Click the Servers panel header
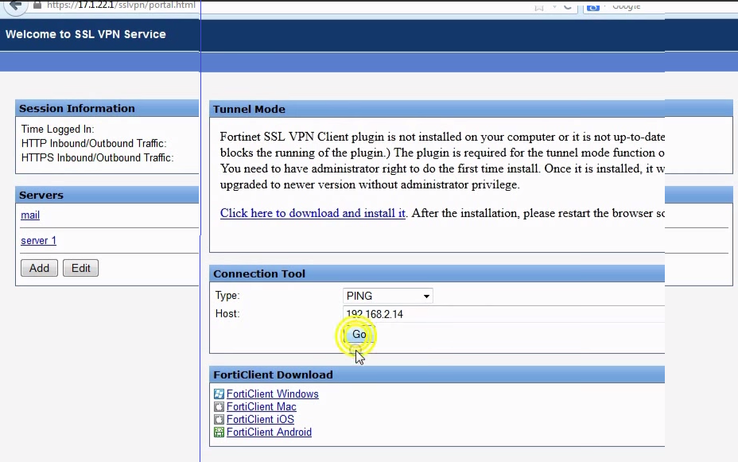The height and width of the screenshot is (462, 738). [x=107, y=195]
